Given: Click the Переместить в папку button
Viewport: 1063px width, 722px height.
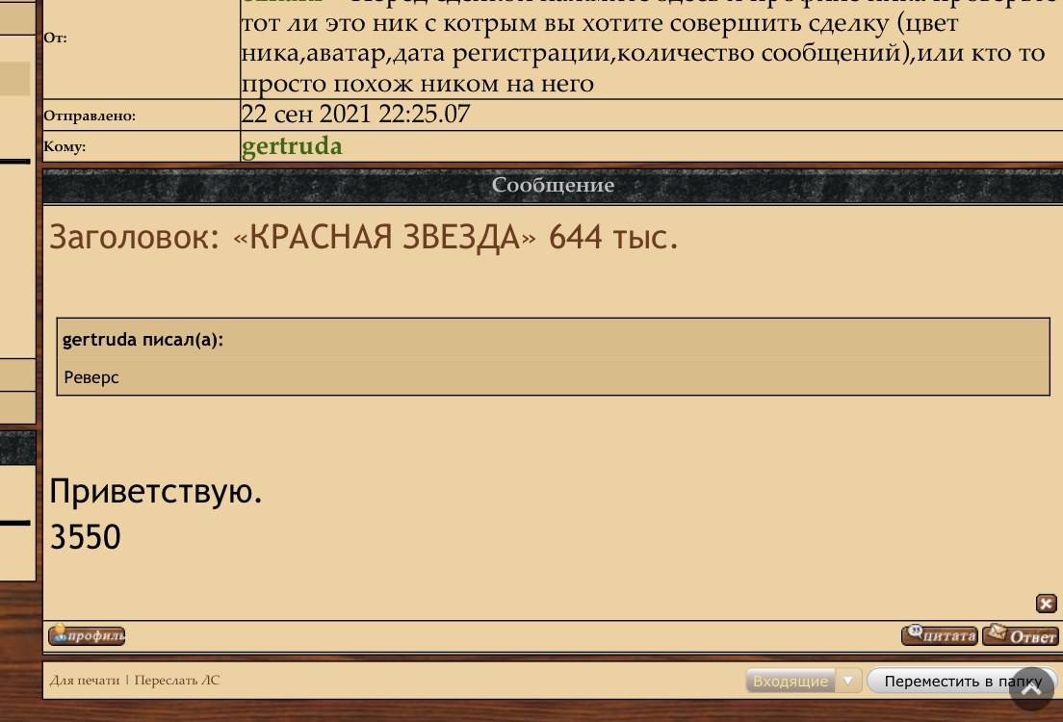Looking at the screenshot, I should [962, 681].
